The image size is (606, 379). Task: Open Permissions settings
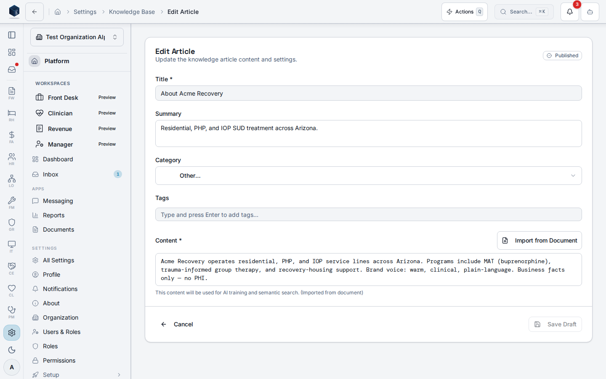77,360
